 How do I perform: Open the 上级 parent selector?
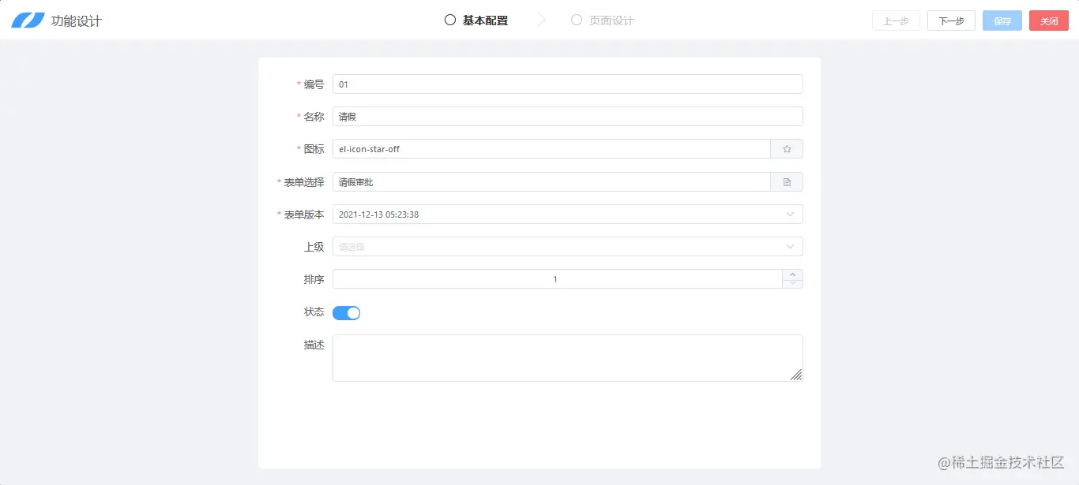567,246
